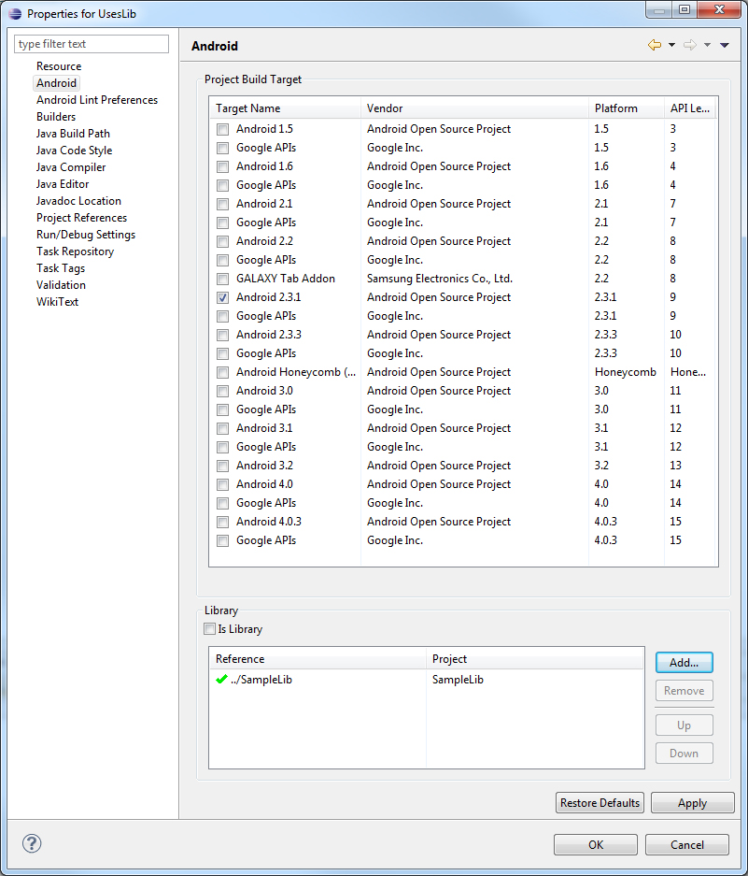748x876 pixels.
Task: Check the GALAXY Tab Addon checkbox
Action: coord(223,279)
